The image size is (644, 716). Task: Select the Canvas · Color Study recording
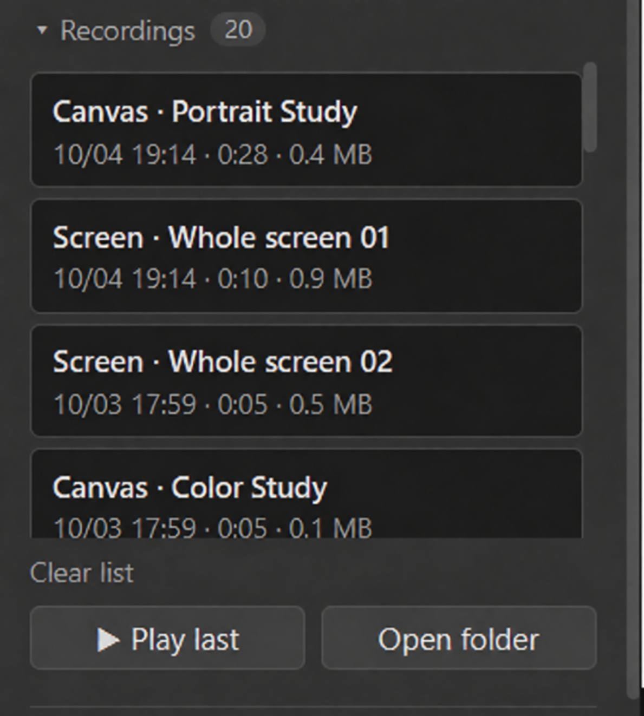pos(307,494)
